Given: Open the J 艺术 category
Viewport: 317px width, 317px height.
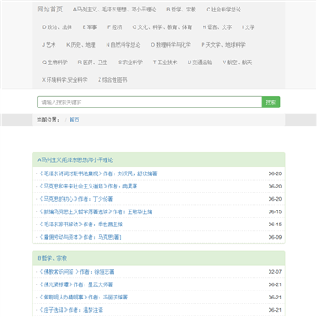Looking at the screenshot, I should click(48, 45).
